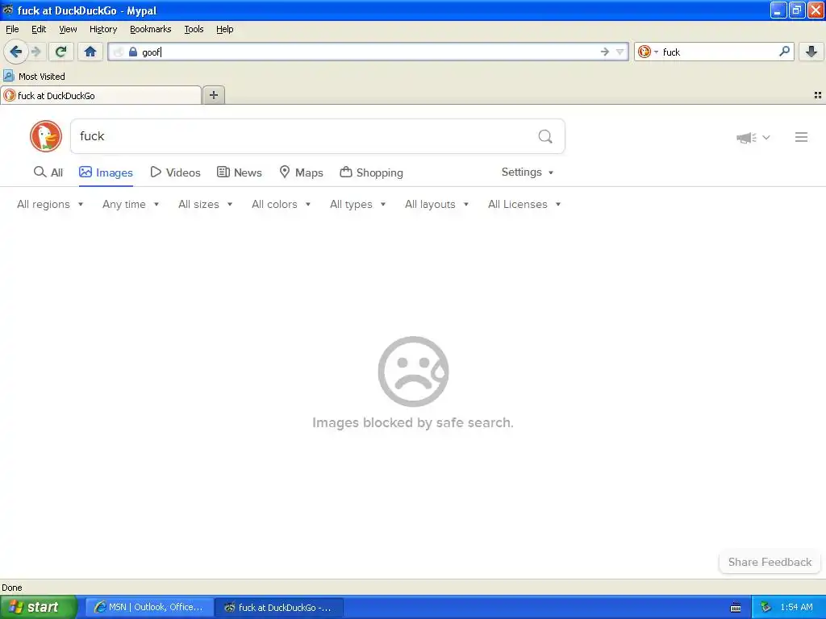This screenshot has width=826, height=619.
Task: Minimize the Mypal browser window
Action: click(x=778, y=10)
